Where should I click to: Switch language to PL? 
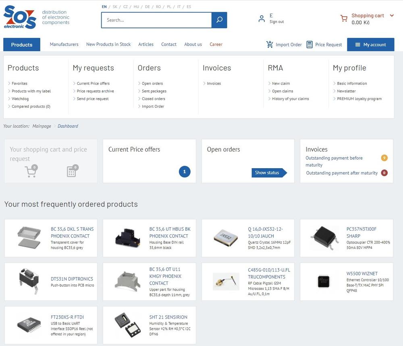coord(169,7)
